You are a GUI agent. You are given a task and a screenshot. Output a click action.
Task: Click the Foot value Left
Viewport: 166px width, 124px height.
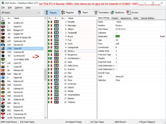(x=118, y=44)
